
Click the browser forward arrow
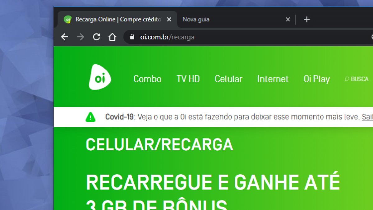click(81, 37)
